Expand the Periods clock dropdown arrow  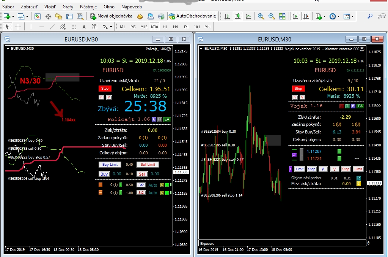click(338, 17)
